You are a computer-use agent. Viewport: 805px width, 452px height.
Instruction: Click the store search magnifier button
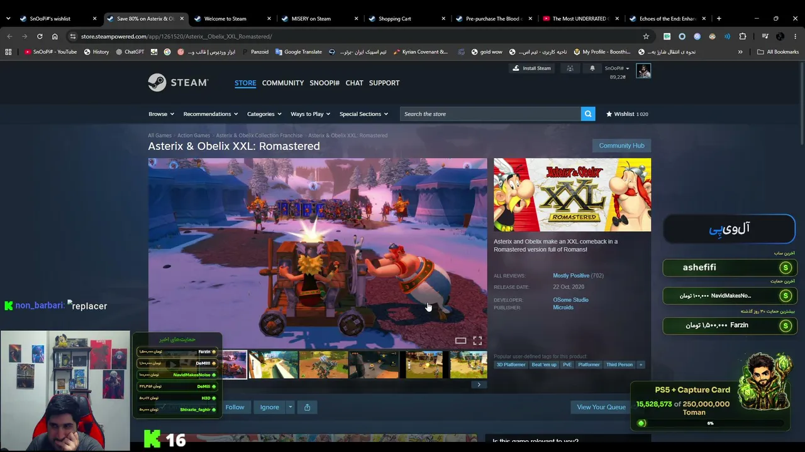click(588, 114)
